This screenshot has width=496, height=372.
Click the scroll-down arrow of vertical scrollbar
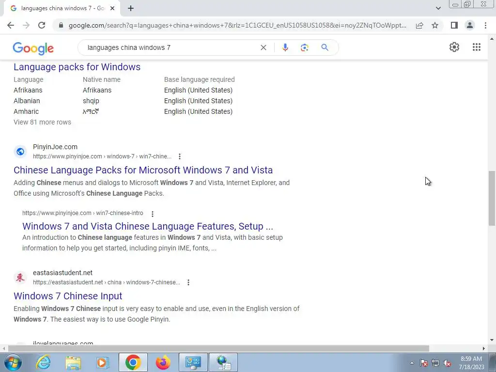pyautogui.click(x=492, y=341)
